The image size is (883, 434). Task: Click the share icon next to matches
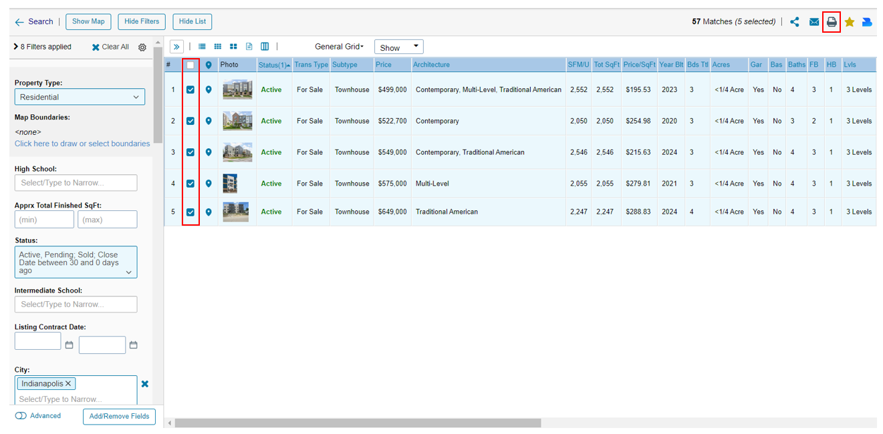click(795, 22)
